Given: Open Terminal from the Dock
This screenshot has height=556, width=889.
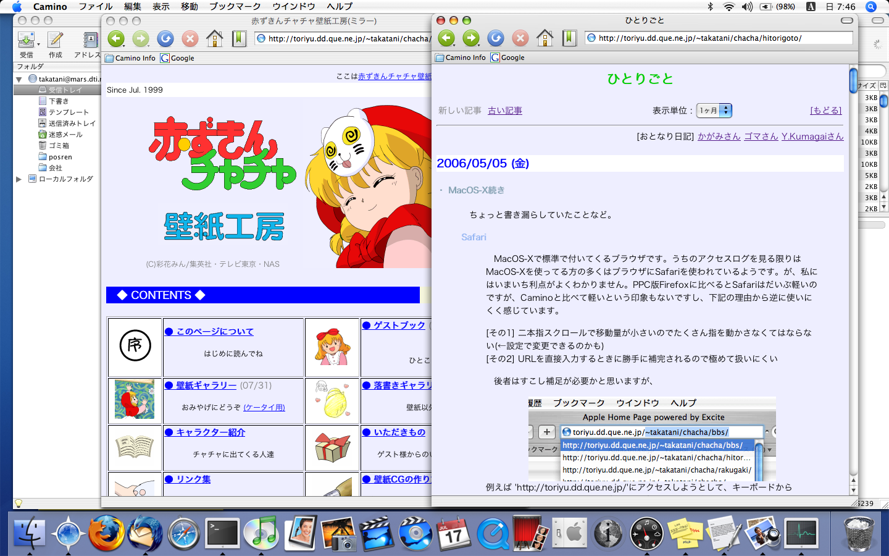Looking at the screenshot, I should (223, 533).
